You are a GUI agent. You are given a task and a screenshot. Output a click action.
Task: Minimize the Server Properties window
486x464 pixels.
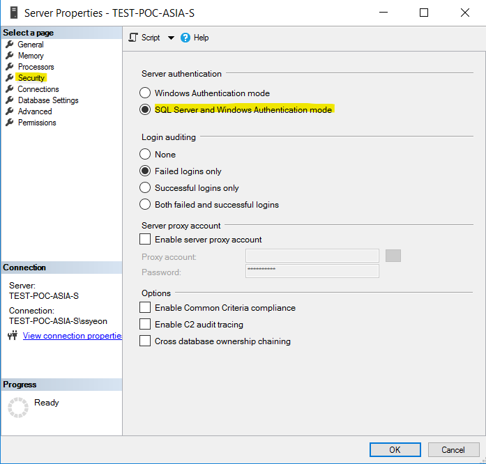point(384,13)
